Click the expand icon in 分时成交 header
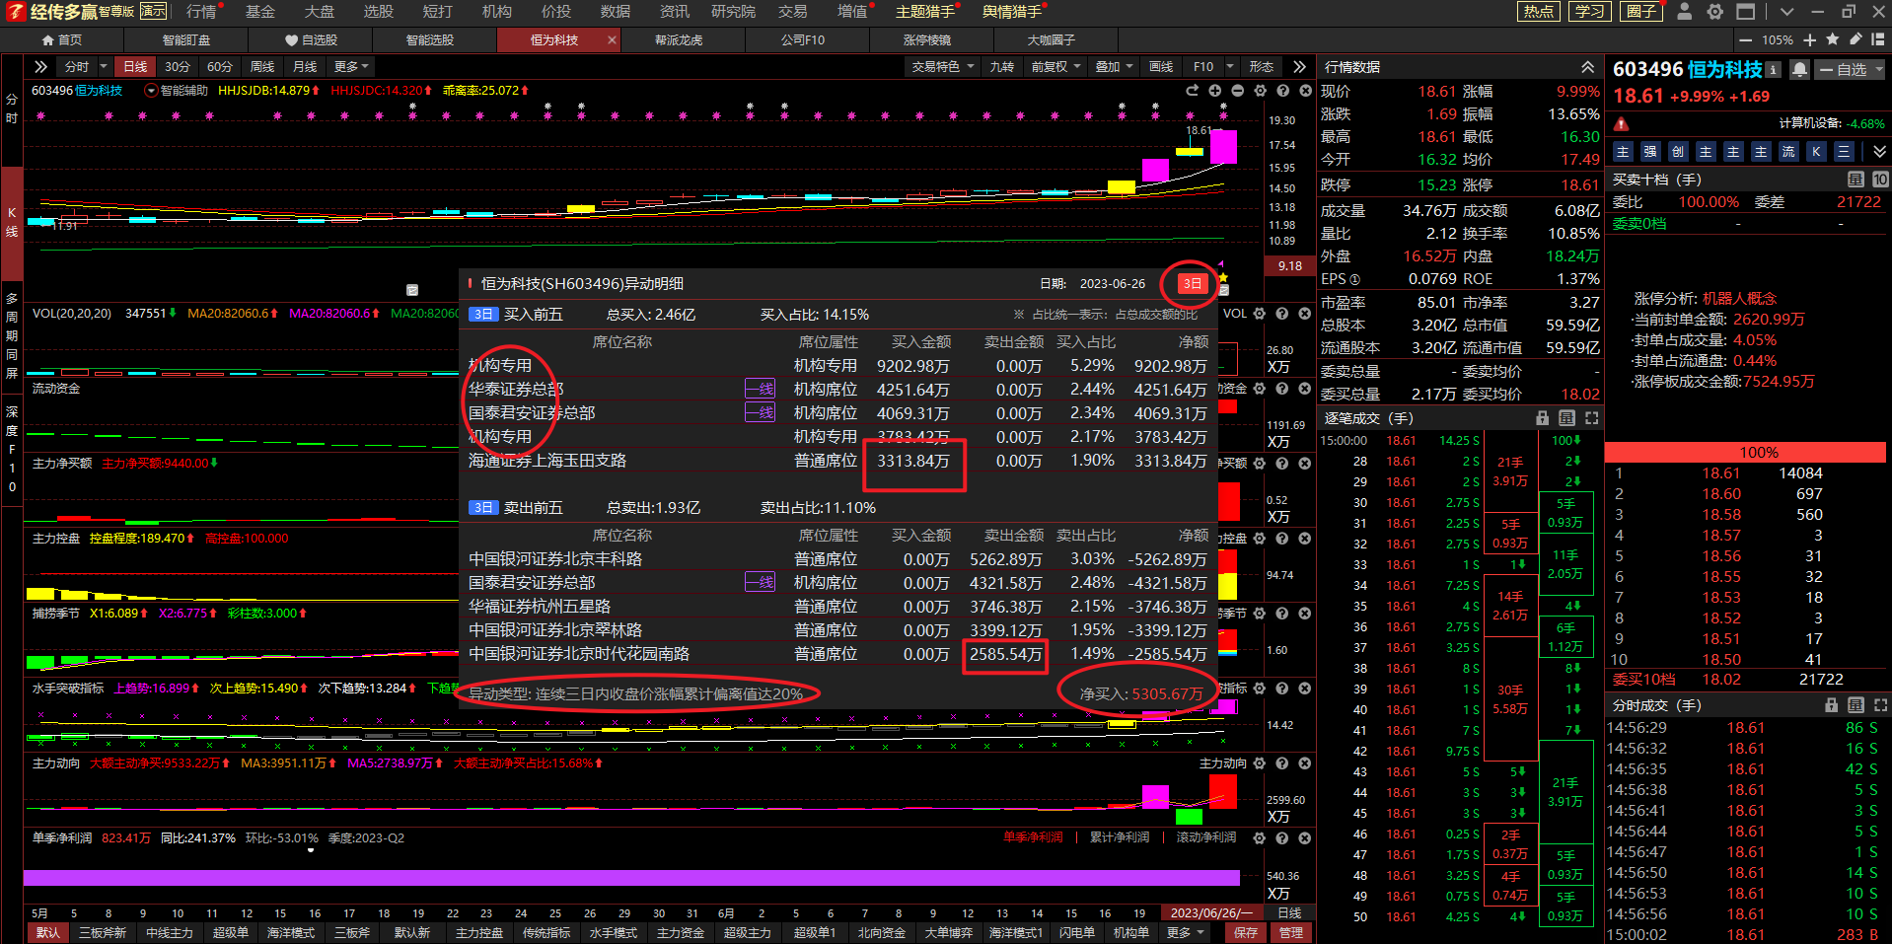 [1880, 705]
